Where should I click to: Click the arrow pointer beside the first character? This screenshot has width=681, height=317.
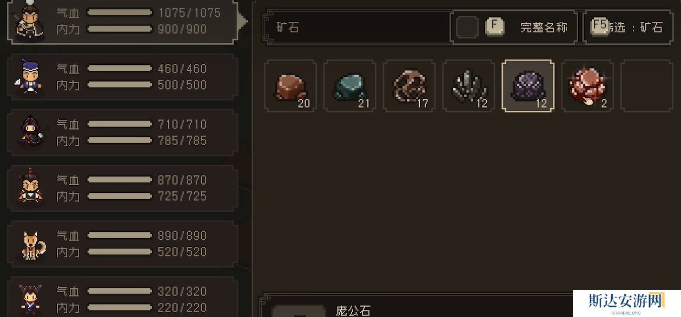coord(243,22)
